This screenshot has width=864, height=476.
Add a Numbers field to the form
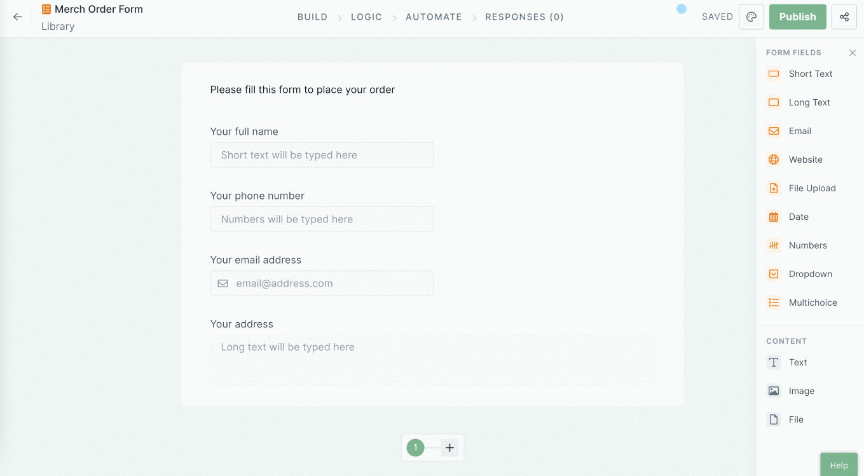pos(807,245)
